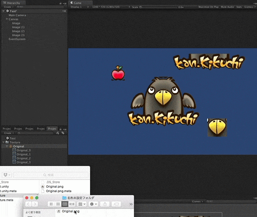Viewport: 257px width, 217px height.
Task: Toggle Mute Audio in Game view
Action: 227,7
